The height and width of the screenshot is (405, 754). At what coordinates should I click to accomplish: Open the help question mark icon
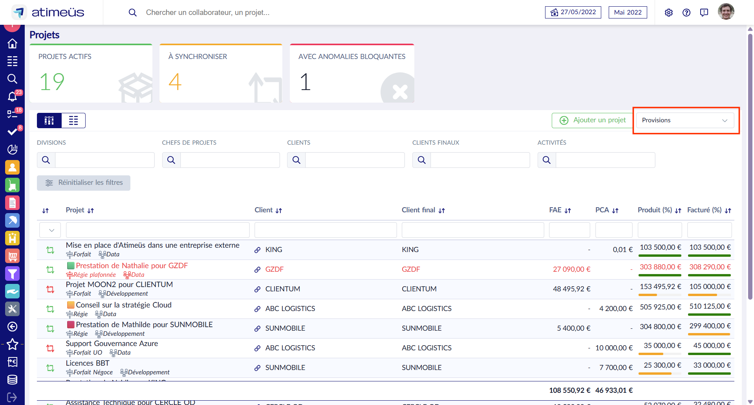686,13
